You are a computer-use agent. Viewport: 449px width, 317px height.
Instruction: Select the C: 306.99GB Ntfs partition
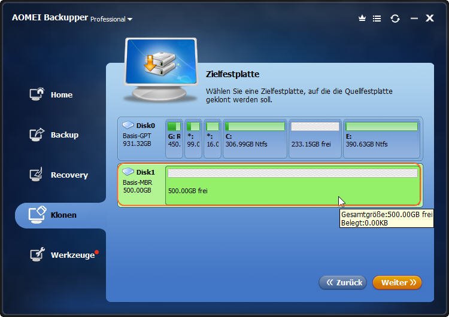coord(255,139)
